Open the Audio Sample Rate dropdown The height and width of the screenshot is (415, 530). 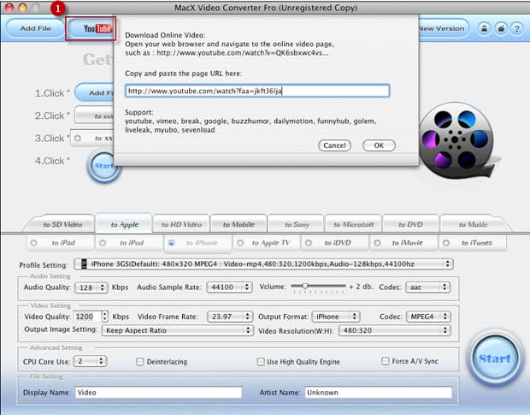[x=229, y=288]
